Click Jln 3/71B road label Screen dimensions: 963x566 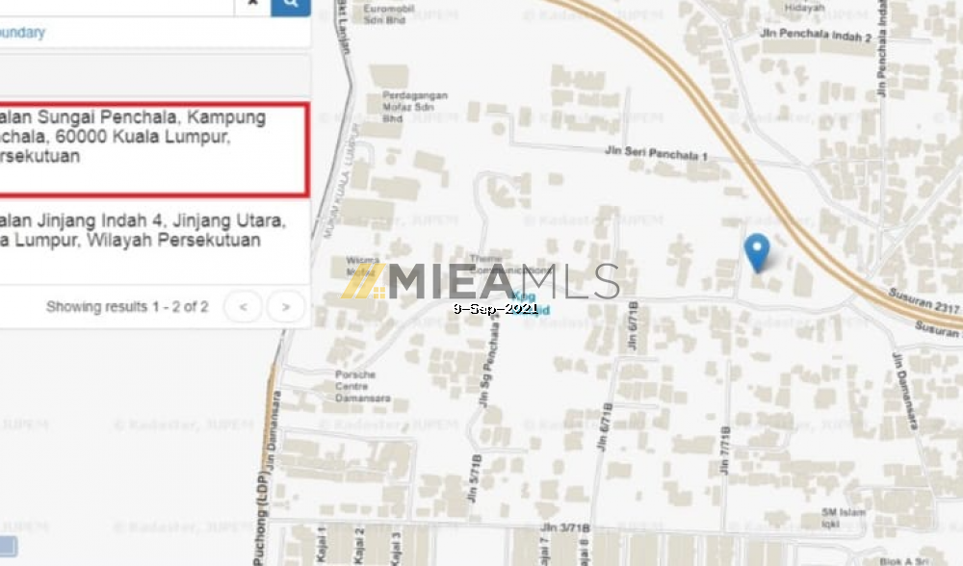pos(565,527)
